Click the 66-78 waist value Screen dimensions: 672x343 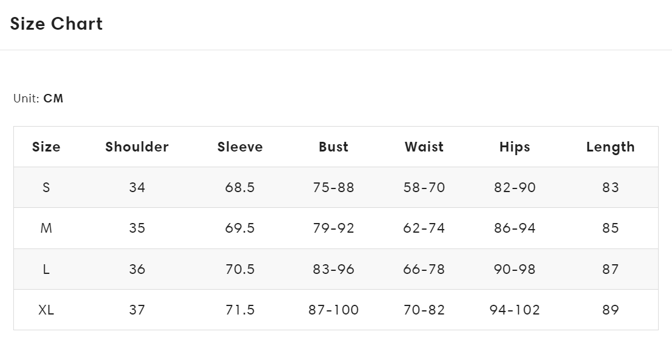(x=424, y=269)
